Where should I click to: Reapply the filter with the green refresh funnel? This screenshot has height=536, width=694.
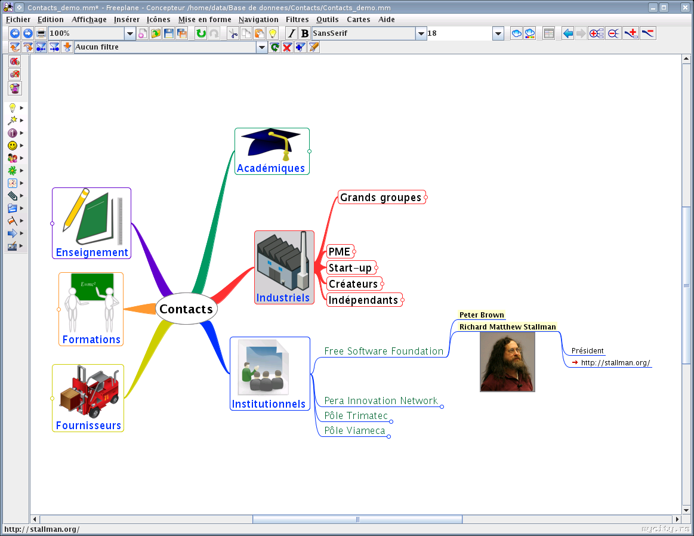274,47
